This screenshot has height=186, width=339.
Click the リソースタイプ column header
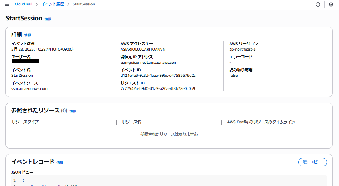click(25, 122)
